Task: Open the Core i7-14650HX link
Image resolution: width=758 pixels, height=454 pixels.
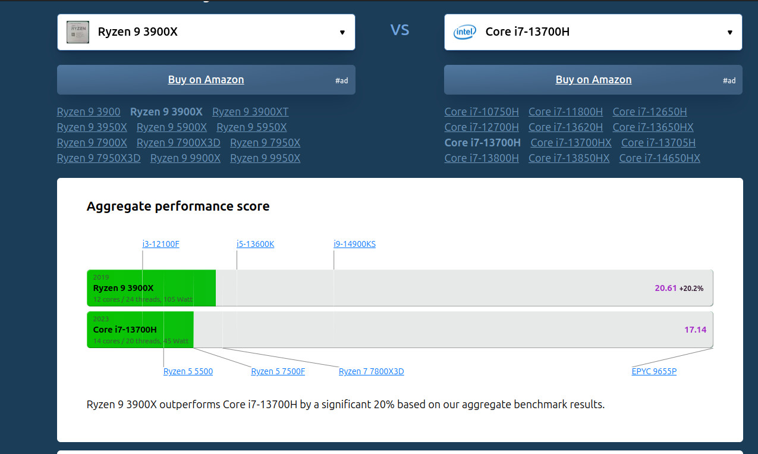Action: (x=660, y=158)
